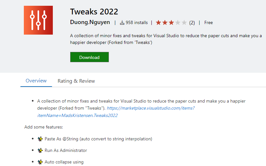The height and width of the screenshot is (166, 266).
Task: Click the fifth empty rating star
Action: (184, 23)
